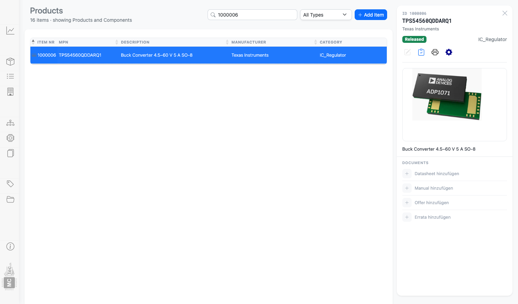Click the Add Item button
Viewport: 518px width, 304px height.
[x=371, y=15]
